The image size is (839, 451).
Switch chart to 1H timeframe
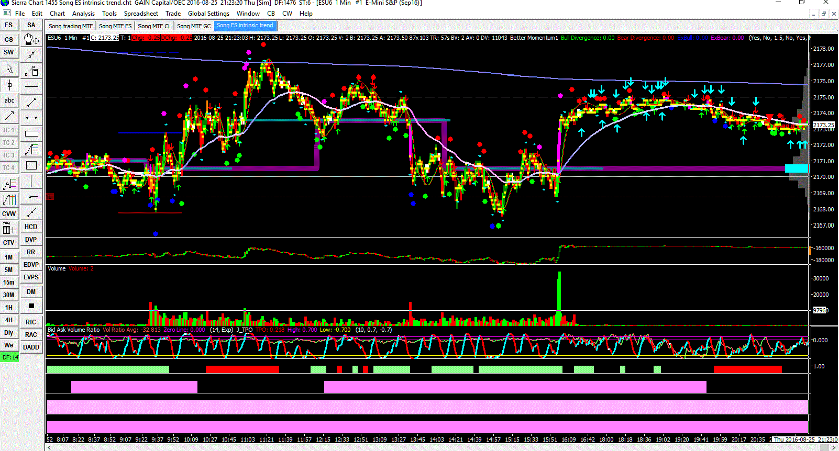point(9,308)
